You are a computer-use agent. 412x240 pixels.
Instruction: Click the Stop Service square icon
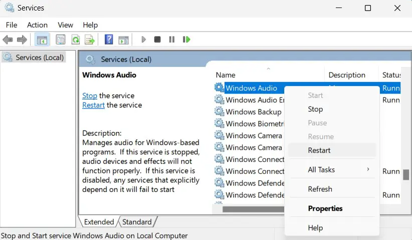[x=157, y=39]
